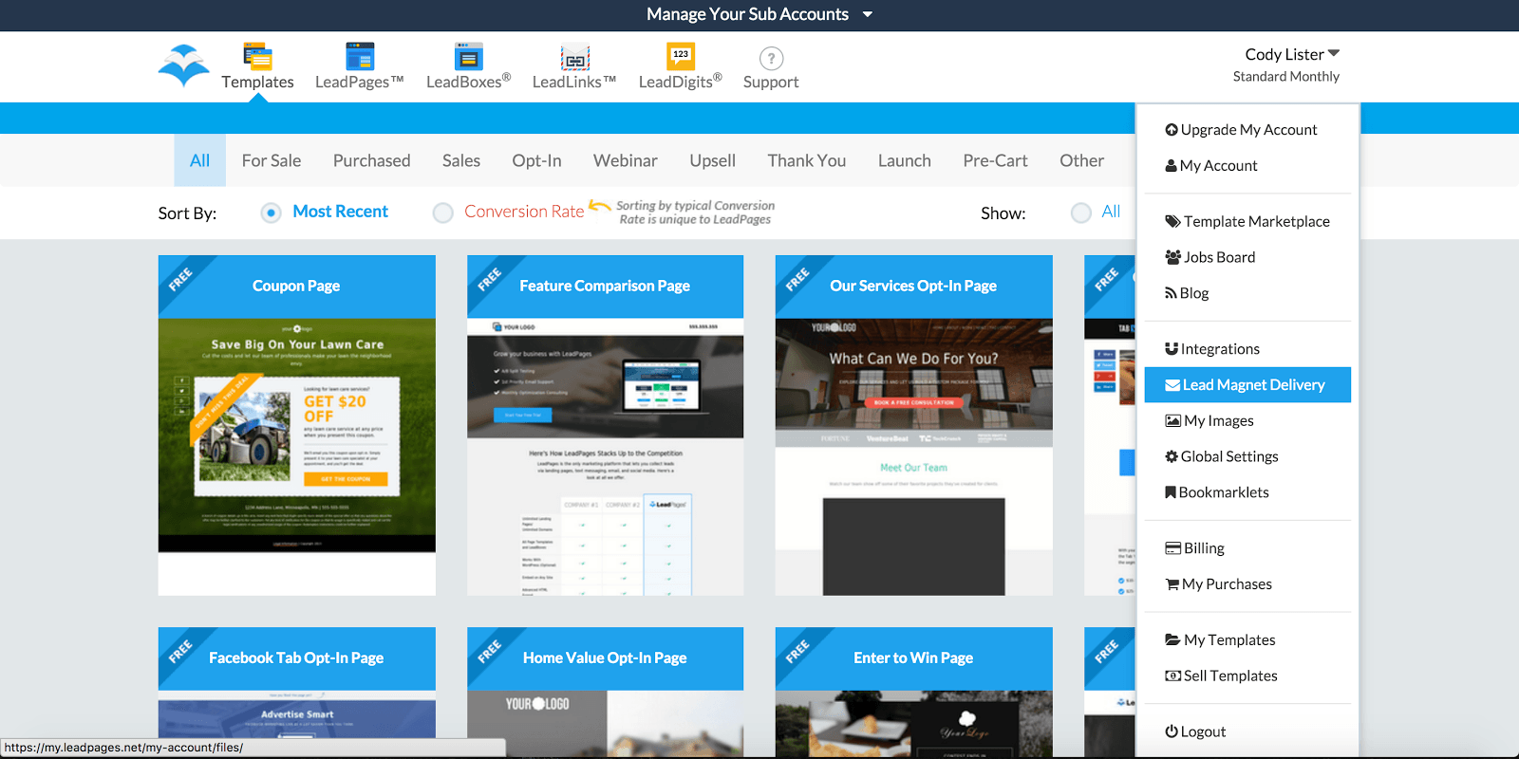Click the Global Settings gear icon
This screenshot has height=759, width=1519.
[1172, 456]
